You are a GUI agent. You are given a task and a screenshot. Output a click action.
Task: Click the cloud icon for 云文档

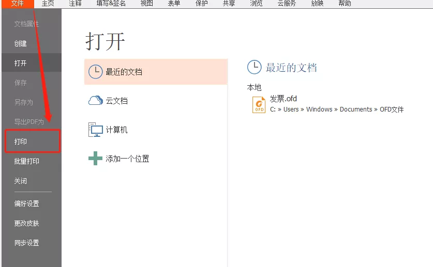95,101
